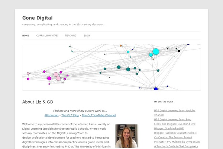The height and width of the screenshot is (149, 223).
Task: Open the Curriculum Vitae menu item
Action: (47, 35)
